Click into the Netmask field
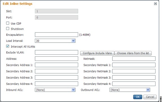 pos(134,59)
